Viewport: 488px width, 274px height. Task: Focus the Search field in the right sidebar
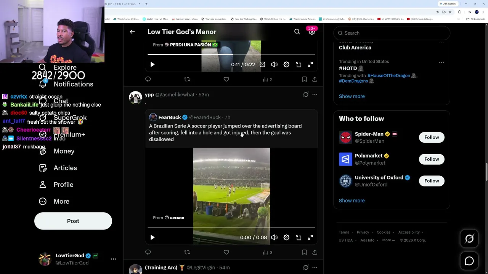(392, 33)
